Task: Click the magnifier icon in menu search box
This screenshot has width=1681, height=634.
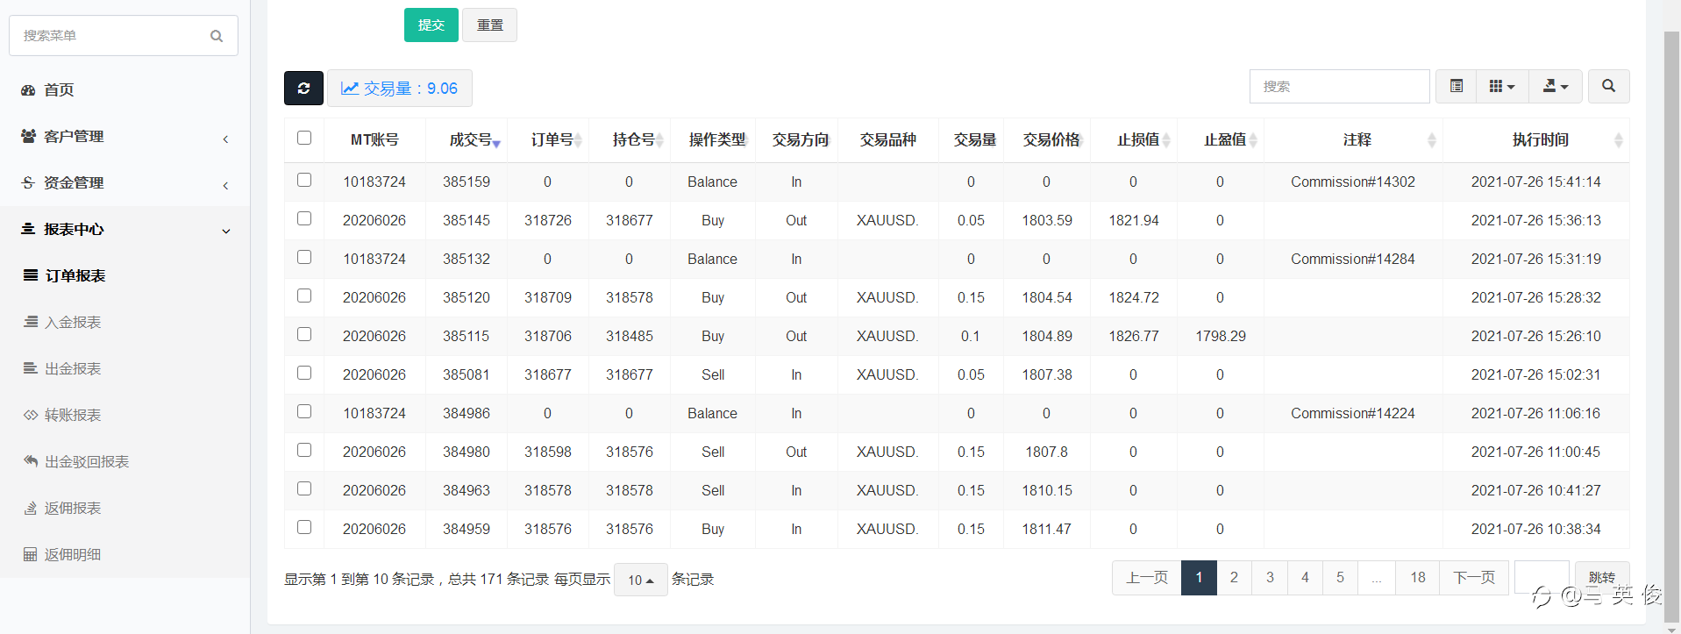Action: 217,36
